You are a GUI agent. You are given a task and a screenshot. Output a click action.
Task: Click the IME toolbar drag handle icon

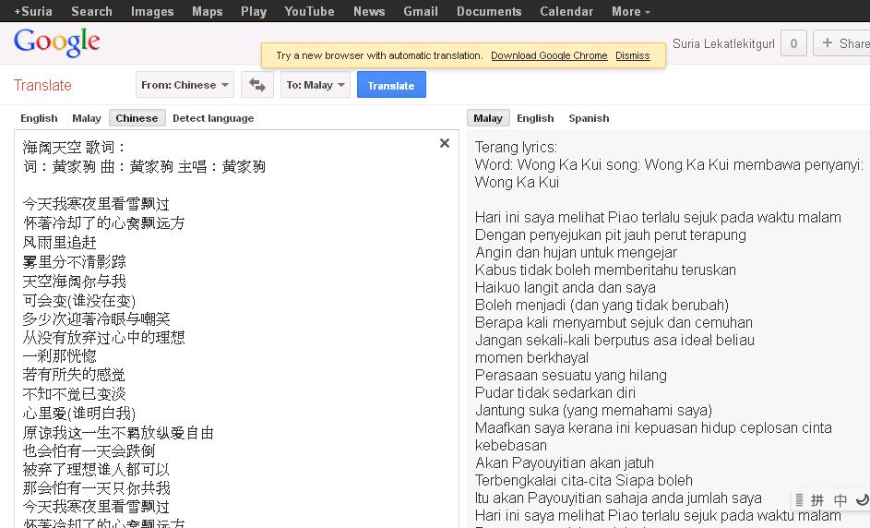tap(799, 500)
